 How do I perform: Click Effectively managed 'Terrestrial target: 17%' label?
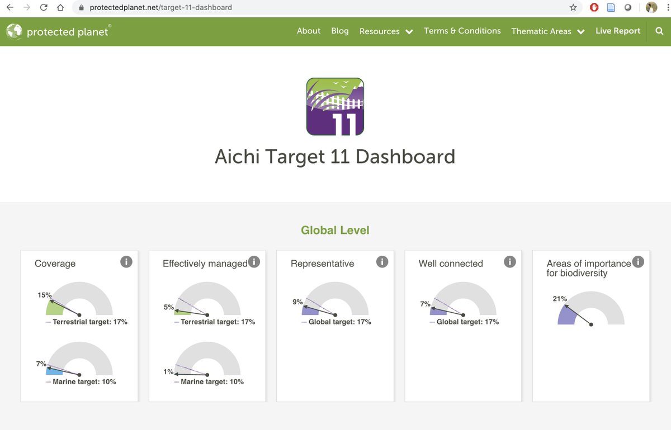(x=218, y=322)
